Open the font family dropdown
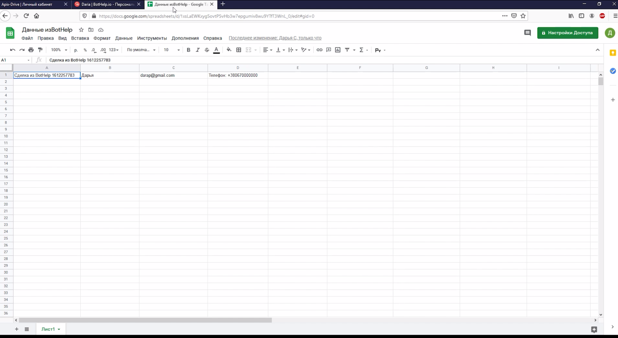Screen dimensions: 618x338 pyautogui.click(x=141, y=50)
